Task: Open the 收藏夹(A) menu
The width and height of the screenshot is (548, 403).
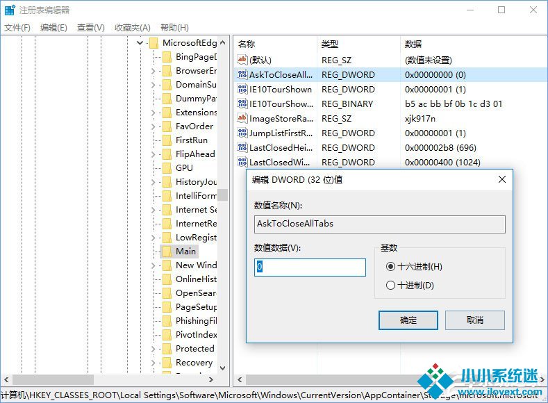Action: (133, 27)
